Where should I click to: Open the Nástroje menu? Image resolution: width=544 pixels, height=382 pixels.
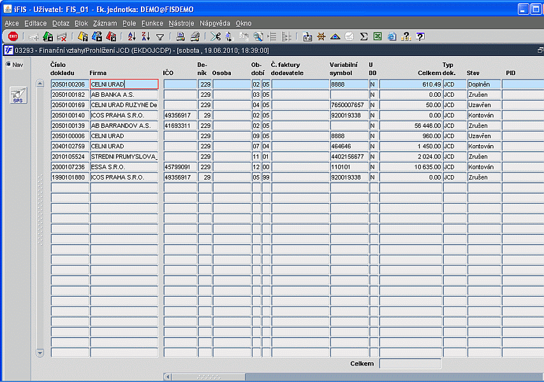point(182,23)
